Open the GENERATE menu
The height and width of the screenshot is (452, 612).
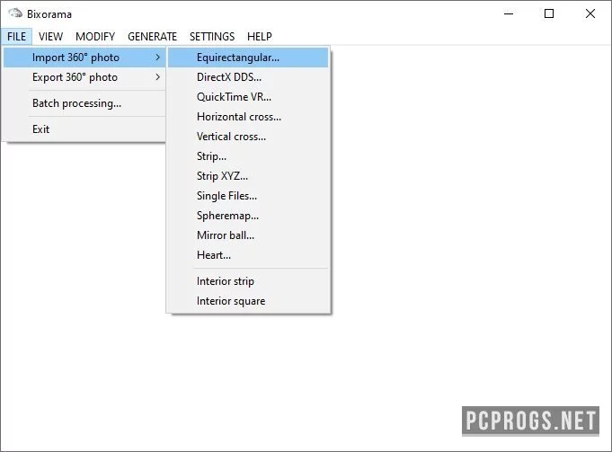tap(152, 37)
